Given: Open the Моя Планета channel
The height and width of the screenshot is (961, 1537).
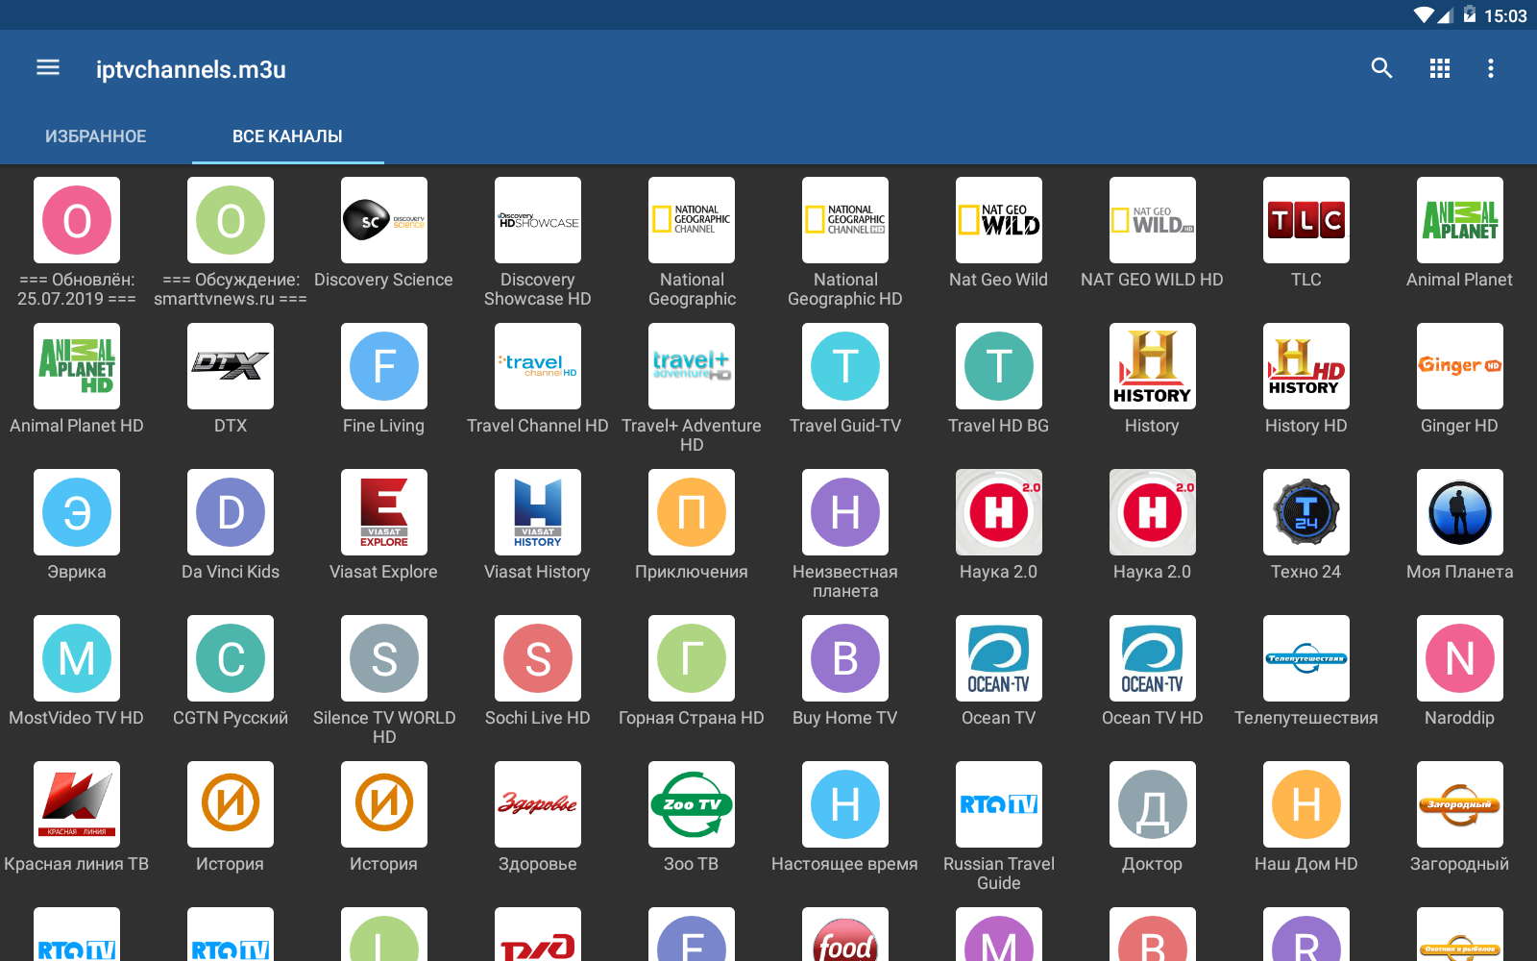Looking at the screenshot, I should (x=1460, y=512).
